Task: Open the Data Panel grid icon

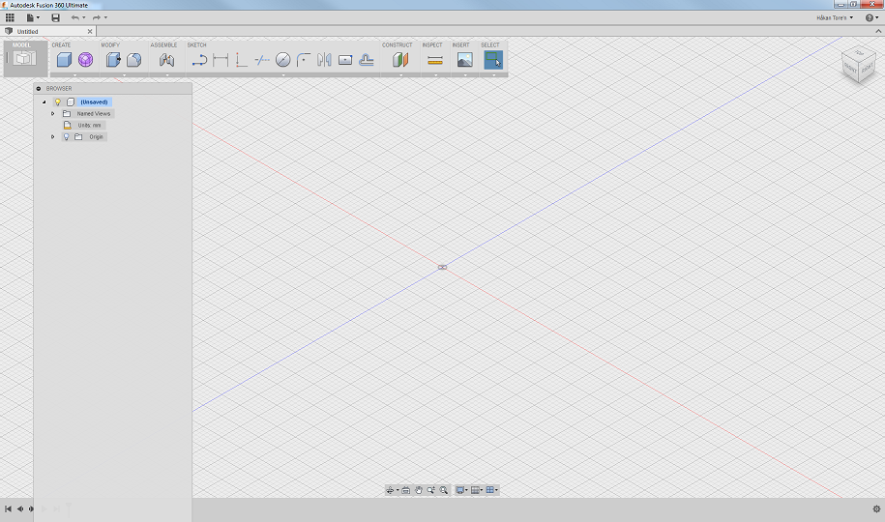Action: pyautogui.click(x=10, y=17)
